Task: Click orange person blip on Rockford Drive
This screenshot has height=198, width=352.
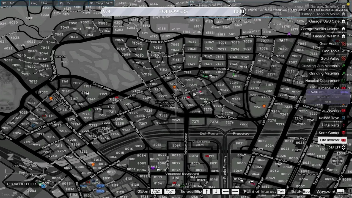Action: [174, 87]
